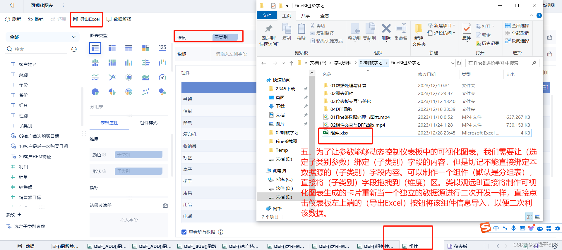The width and height of the screenshot is (562, 250).
Task: Click the back/exit icon at top-left
Action: (x=12, y=5)
